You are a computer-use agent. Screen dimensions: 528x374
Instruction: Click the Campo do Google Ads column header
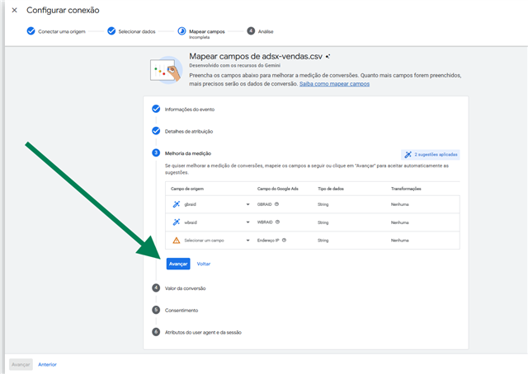coord(278,189)
